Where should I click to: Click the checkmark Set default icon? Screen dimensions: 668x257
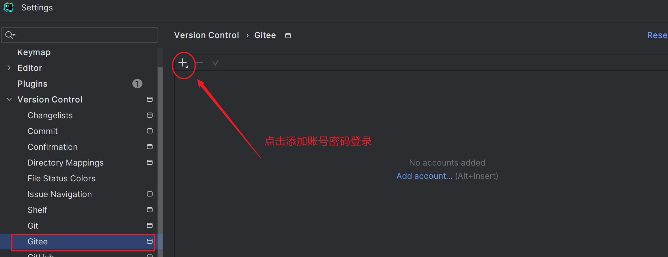[216, 63]
